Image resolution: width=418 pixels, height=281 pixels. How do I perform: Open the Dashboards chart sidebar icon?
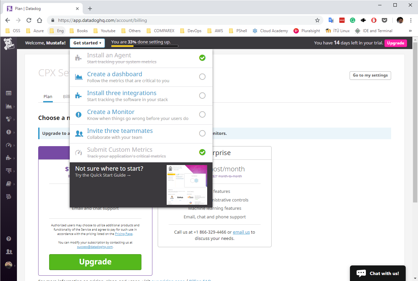pyautogui.click(x=9, y=106)
